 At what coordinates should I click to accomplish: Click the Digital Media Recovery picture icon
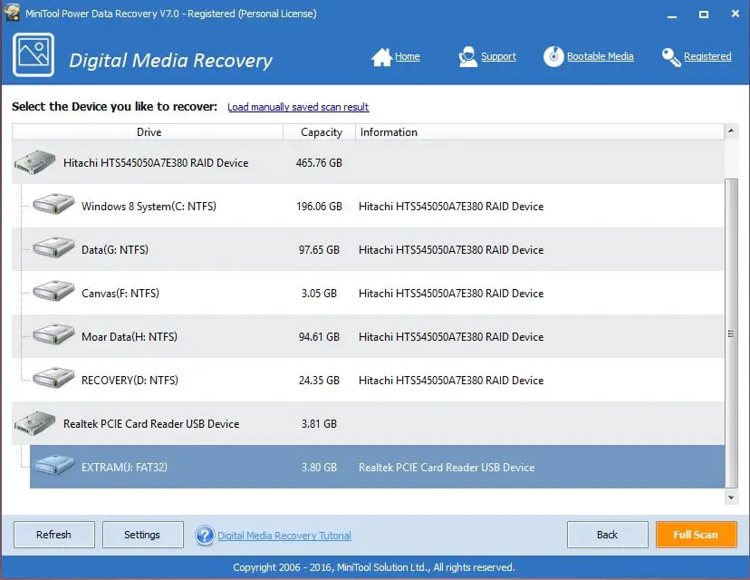pos(34,55)
